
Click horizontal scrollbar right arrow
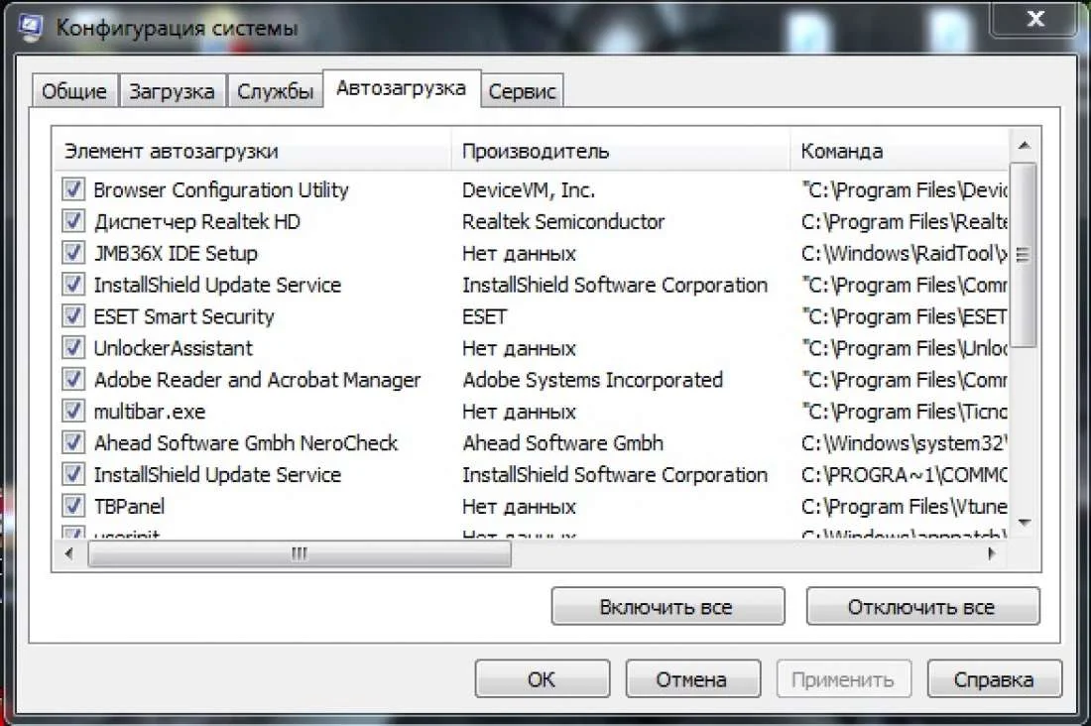992,554
